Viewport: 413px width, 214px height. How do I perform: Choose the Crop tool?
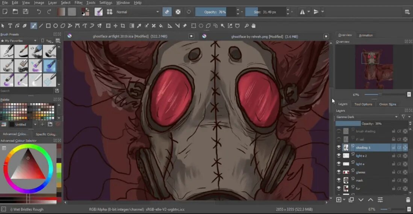(123, 26)
